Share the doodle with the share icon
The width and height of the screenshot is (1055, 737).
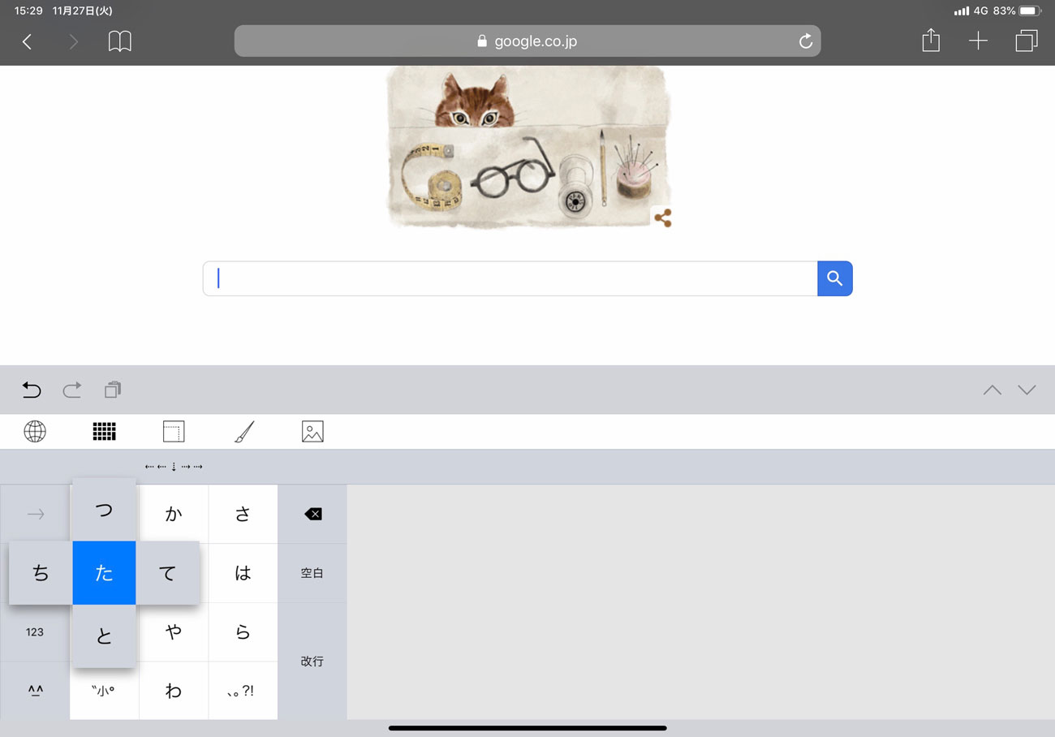pyautogui.click(x=662, y=218)
